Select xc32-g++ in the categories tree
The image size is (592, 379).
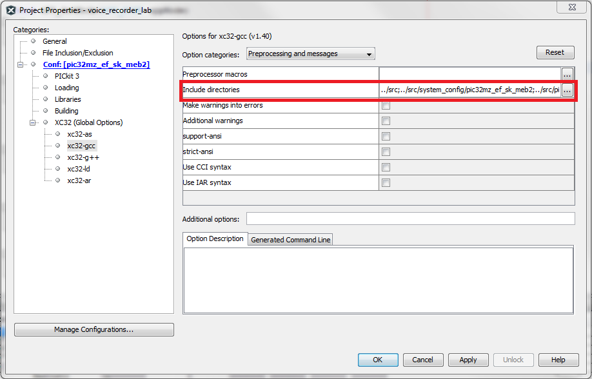pyautogui.click(x=83, y=157)
